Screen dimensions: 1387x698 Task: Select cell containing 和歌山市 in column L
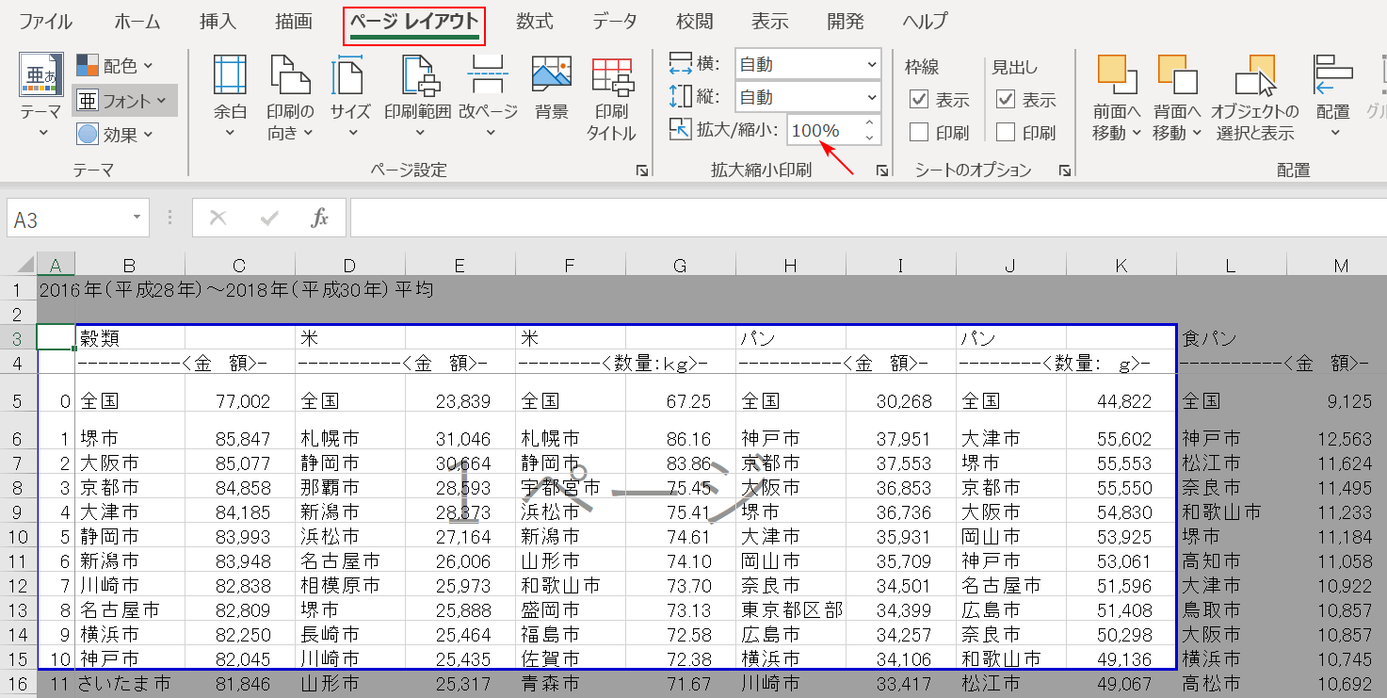(1232, 511)
